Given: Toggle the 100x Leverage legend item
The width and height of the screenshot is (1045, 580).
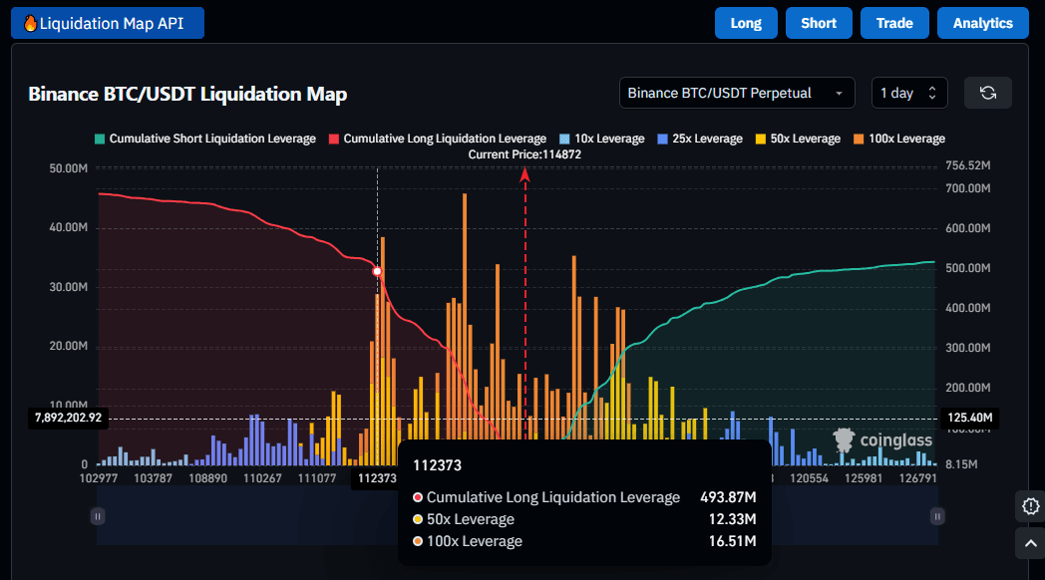Looking at the screenshot, I should pyautogui.click(x=897, y=139).
